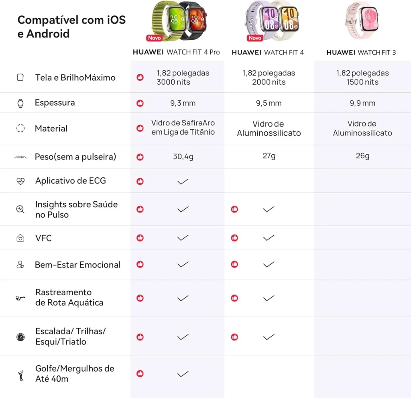Click the ECG checkmark for Watch Fit 4 Pro
411x398 pixels.
point(183,182)
